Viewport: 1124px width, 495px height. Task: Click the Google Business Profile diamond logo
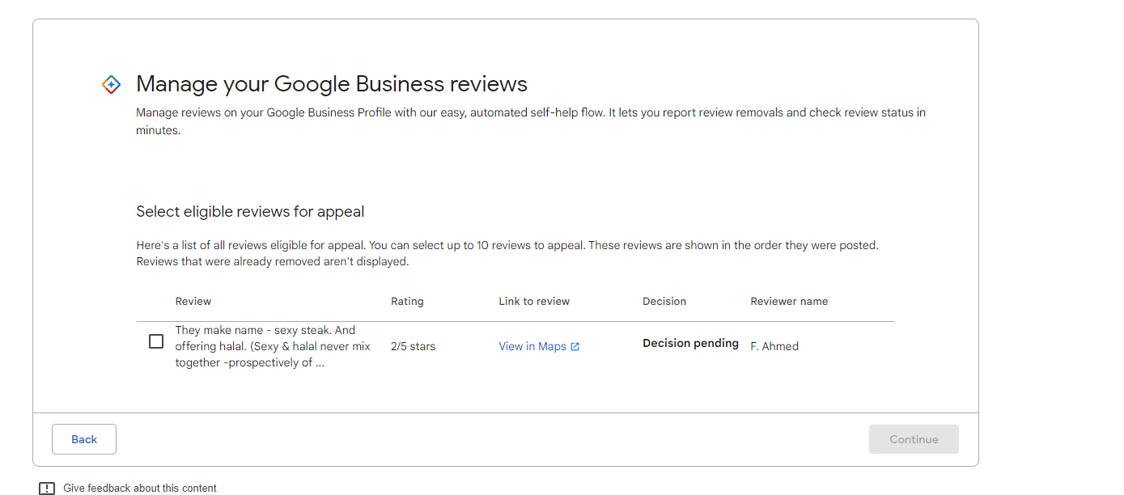pyautogui.click(x=112, y=84)
